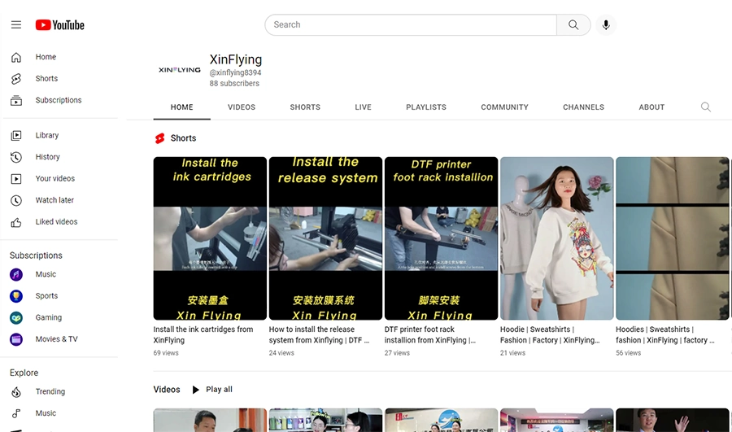The image size is (732, 432).
Task: Open the VIDEOS tab
Action: coord(242,107)
